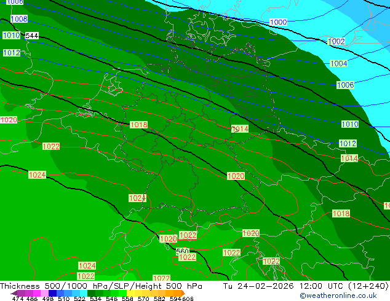Screen dimensions: 390x301
Task: Click the 510 legend value
Action: point(64,299)
